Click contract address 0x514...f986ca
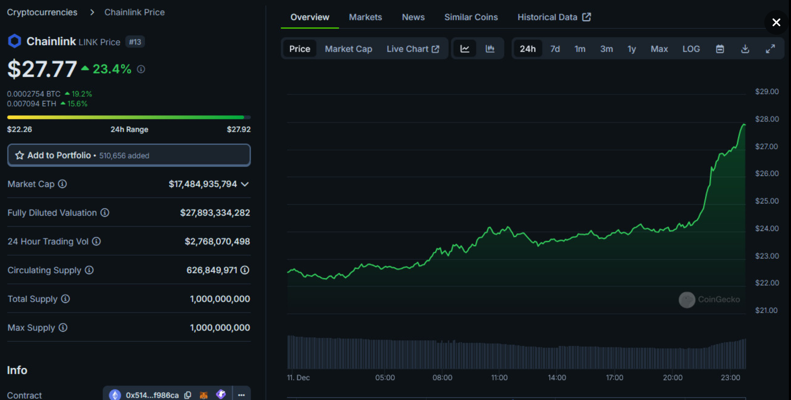The width and height of the screenshot is (791, 400). point(152,395)
